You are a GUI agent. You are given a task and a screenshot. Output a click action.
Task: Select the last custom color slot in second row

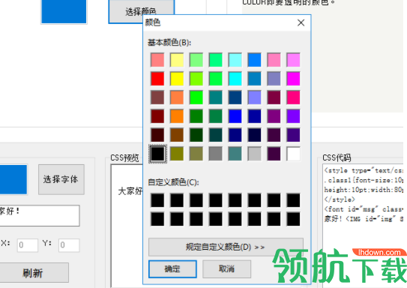293,219
